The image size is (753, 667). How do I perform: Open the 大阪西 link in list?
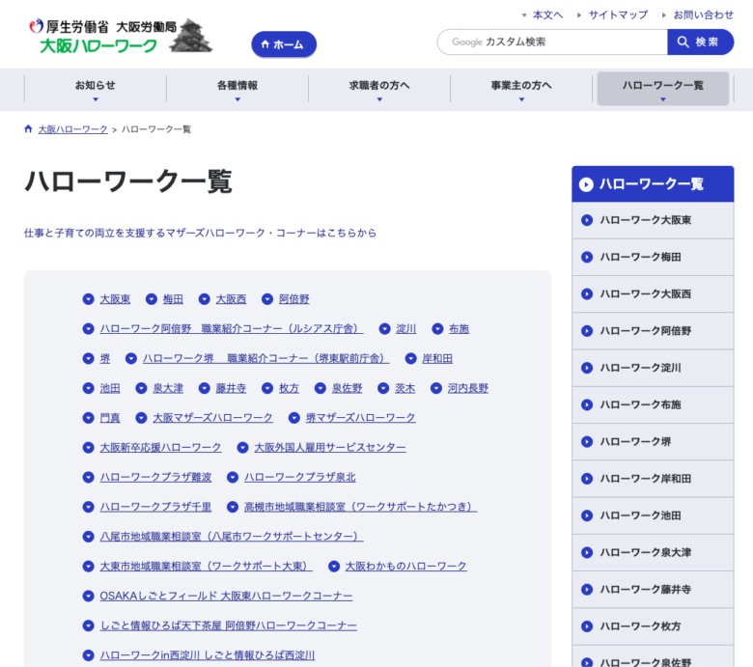coord(231,299)
